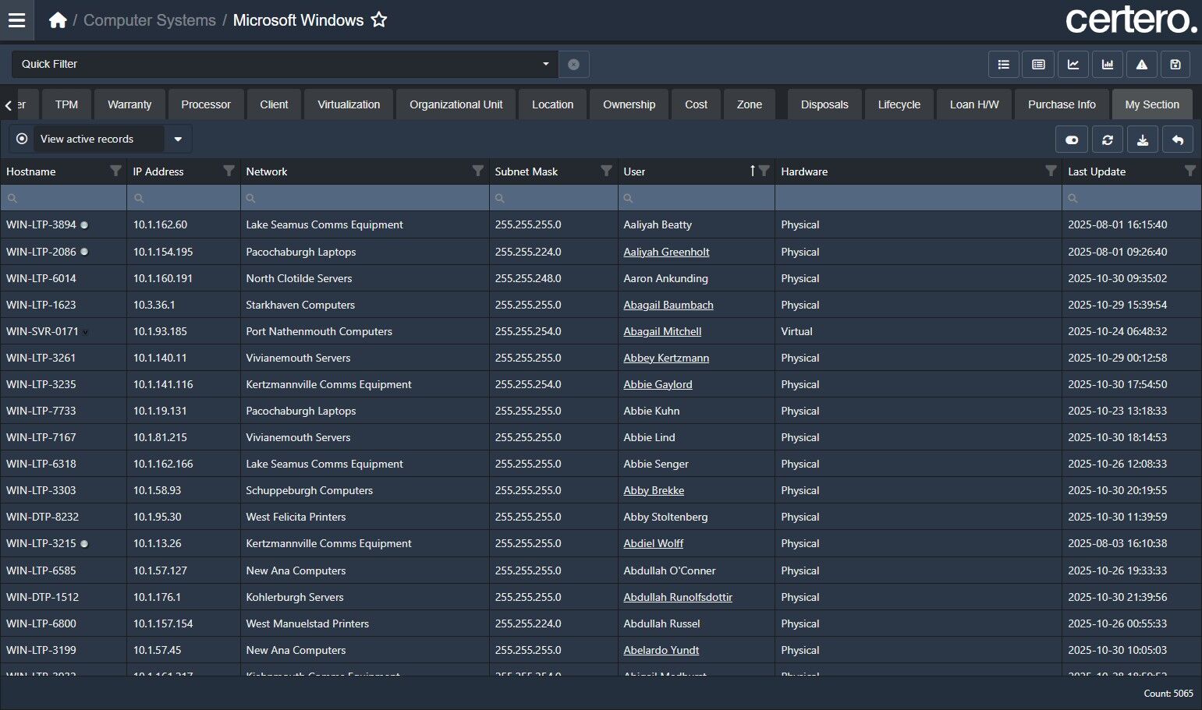1202x710 pixels.
Task: Open the line chart view
Action: coord(1073,65)
